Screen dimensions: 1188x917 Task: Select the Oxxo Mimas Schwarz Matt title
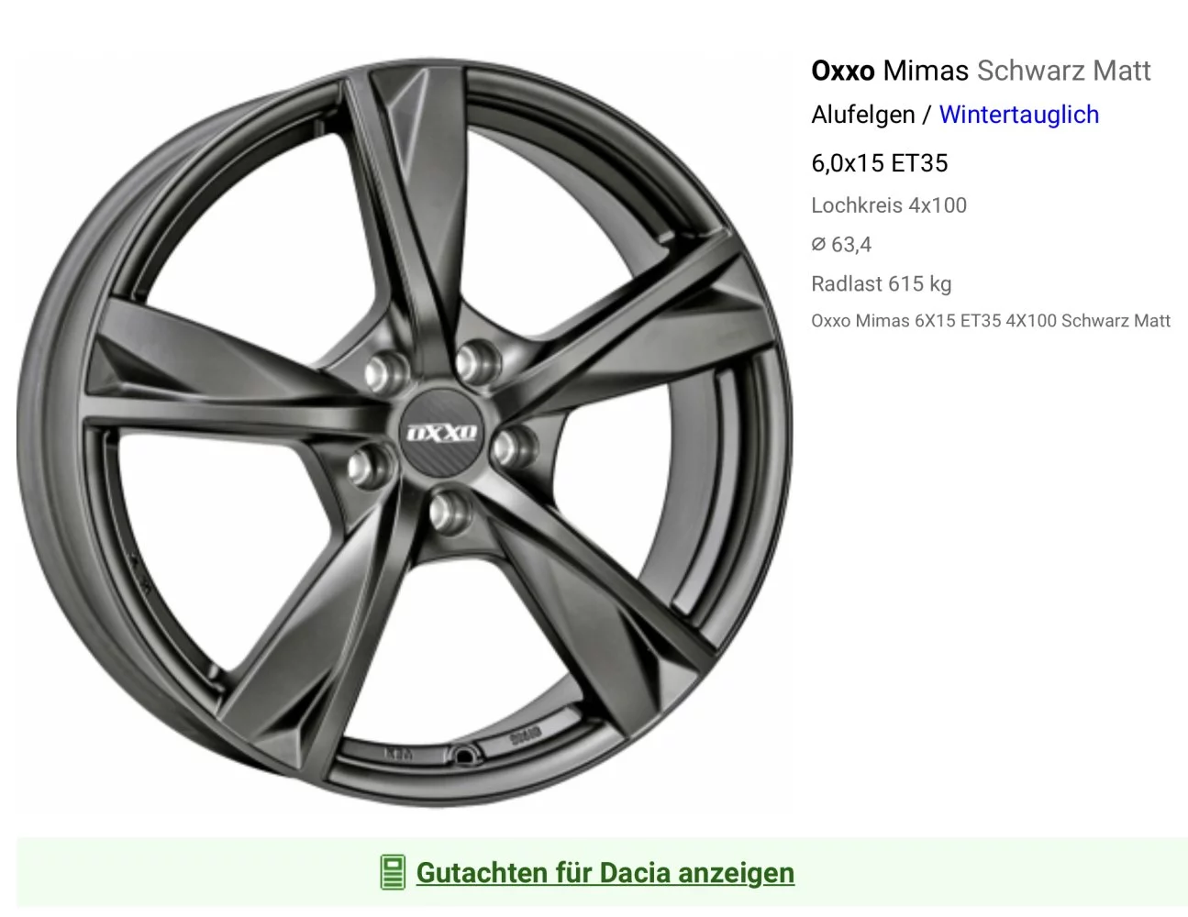(981, 71)
